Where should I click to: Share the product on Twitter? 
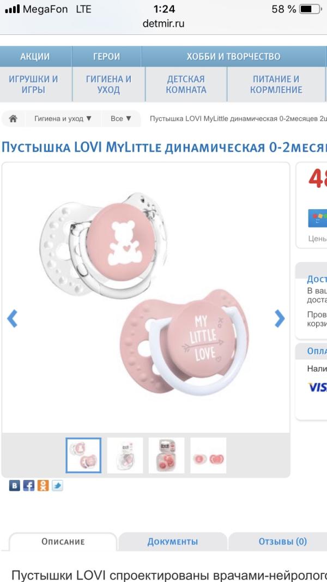(57, 485)
